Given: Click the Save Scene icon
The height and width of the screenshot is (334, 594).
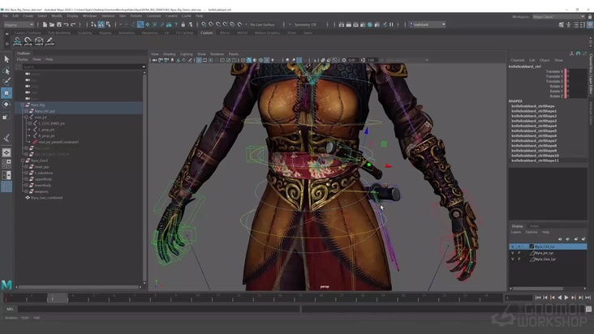Looking at the screenshot, I should tap(59, 24).
